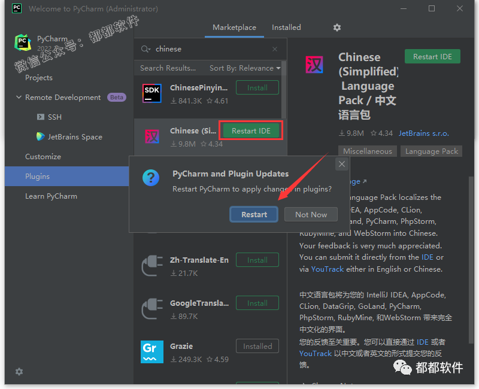Click the plugin list scrollbar

[x=283, y=89]
